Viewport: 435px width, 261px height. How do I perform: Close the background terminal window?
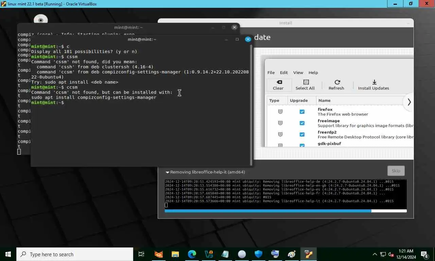(234, 27)
